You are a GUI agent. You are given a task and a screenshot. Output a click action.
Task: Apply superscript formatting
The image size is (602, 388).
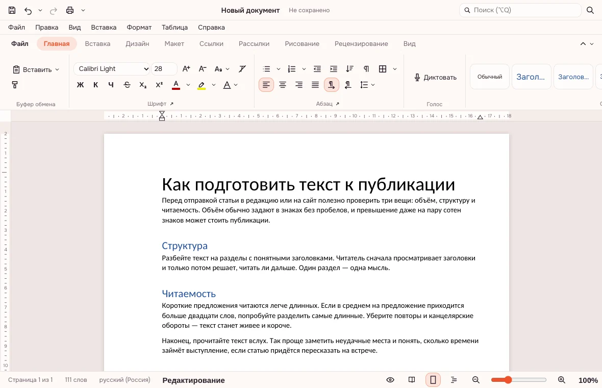point(159,85)
